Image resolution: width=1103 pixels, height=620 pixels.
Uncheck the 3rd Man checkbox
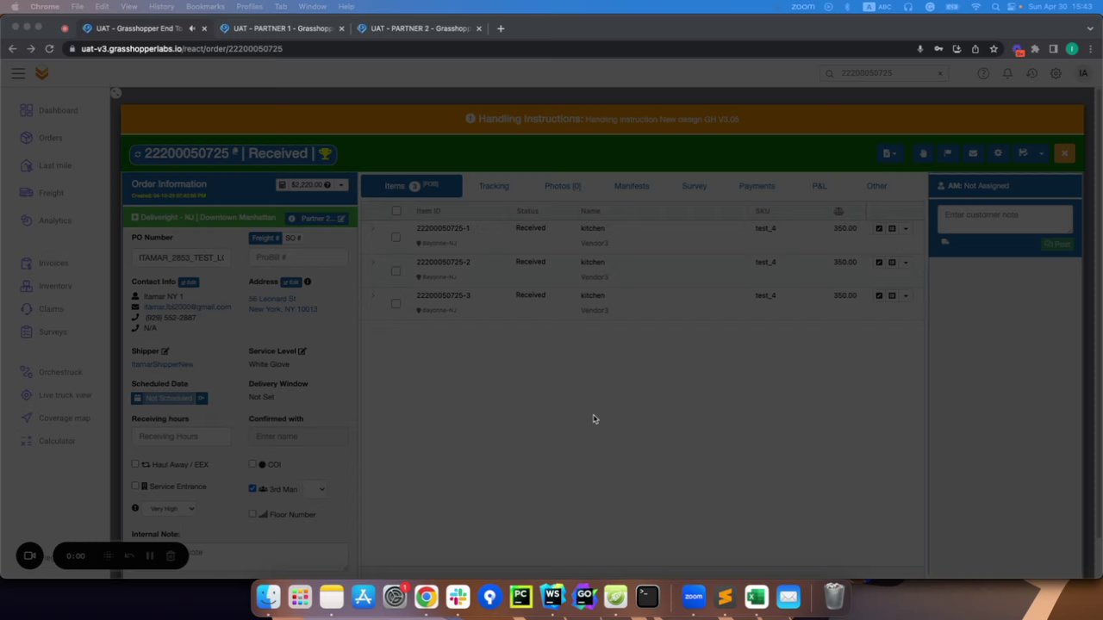tap(252, 489)
